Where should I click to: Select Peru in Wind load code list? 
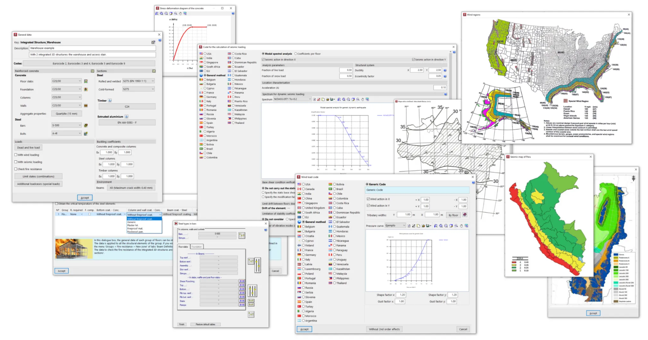[334, 255]
